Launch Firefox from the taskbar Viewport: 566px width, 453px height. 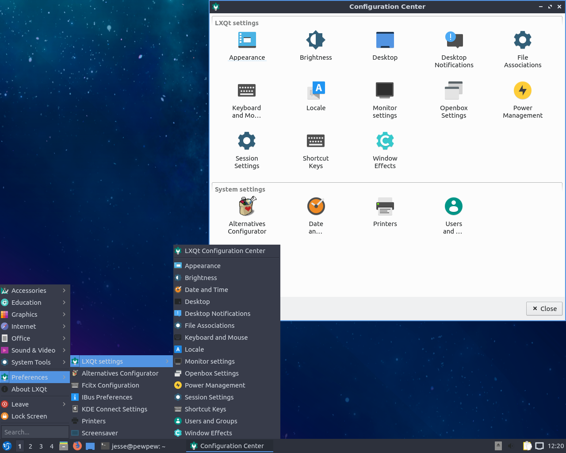point(77,446)
